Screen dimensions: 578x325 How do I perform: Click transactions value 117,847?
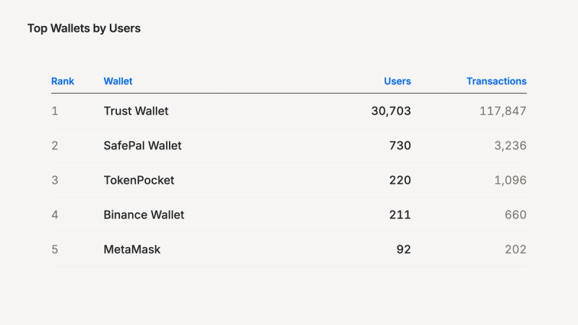503,111
